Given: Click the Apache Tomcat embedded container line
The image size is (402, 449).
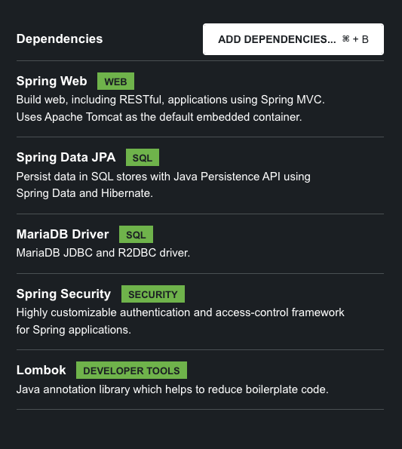Looking at the screenshot, I should [x=159, y=117].
